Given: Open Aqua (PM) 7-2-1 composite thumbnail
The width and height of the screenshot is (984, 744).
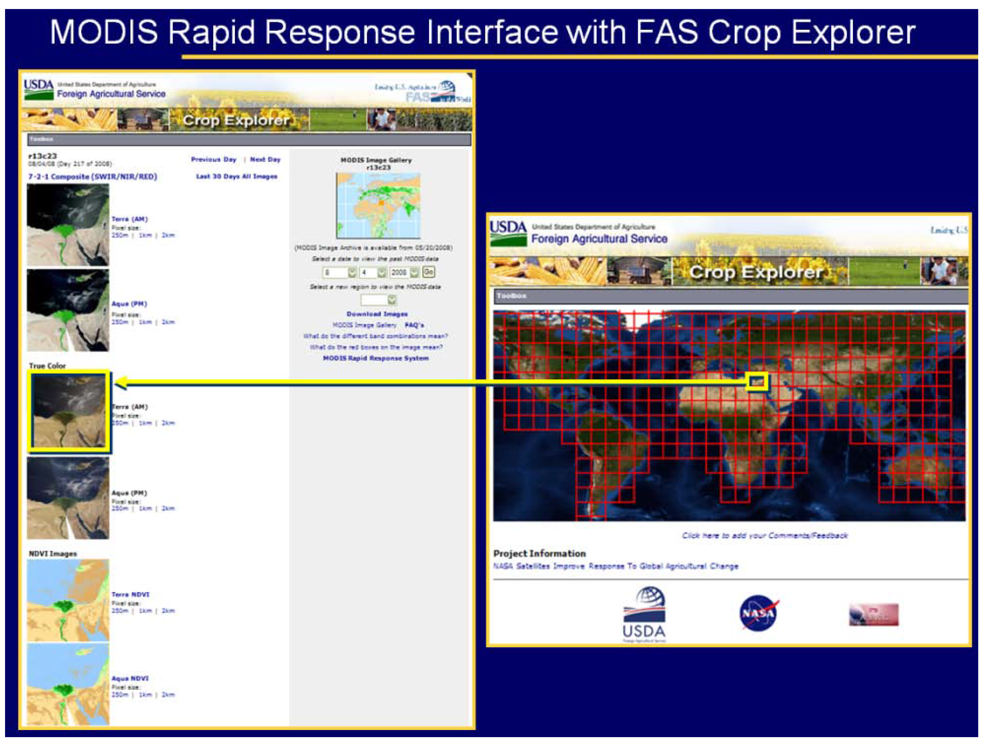Looking at the screenshot, I should click(x=68, y=310).
